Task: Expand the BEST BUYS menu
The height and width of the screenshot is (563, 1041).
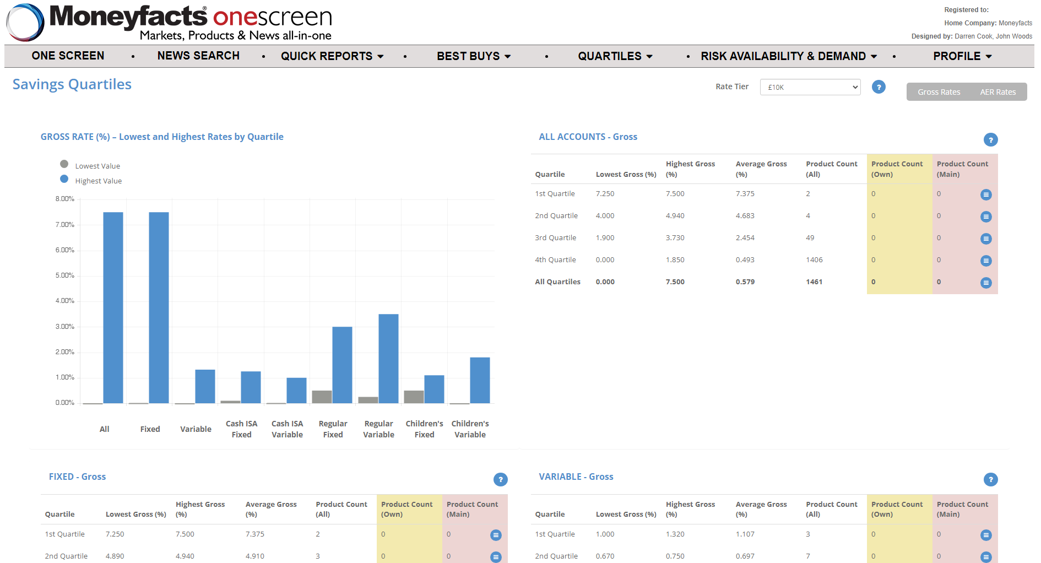Action: (473, 56)
